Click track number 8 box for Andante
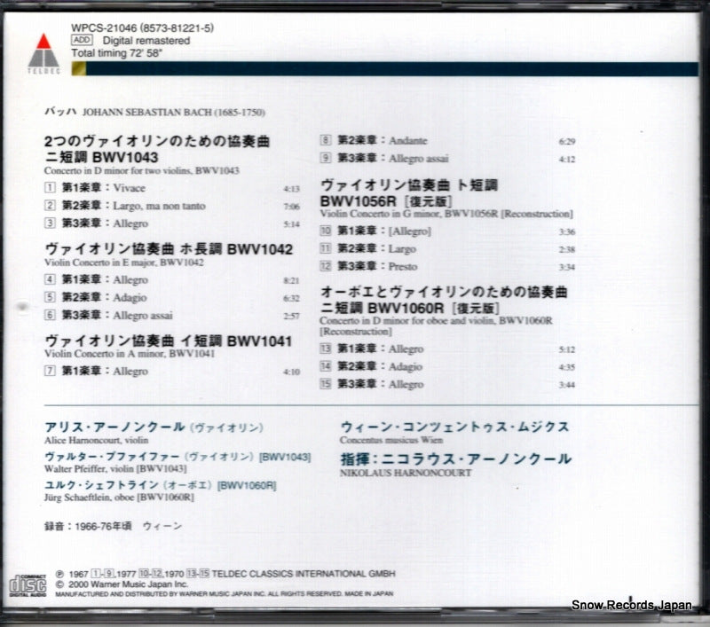Image resolution: width=710 pixels, height=627 pixels. pyautogui.click(x=326, y=140)
